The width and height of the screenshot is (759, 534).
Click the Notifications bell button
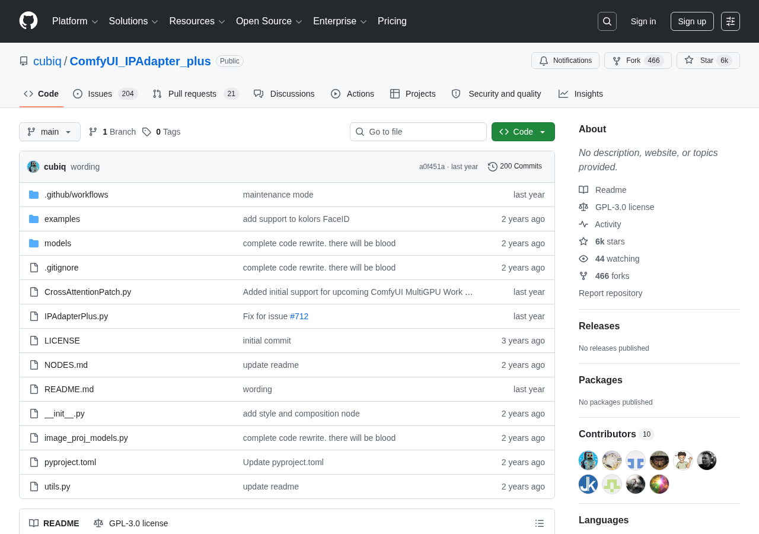pyautogui.click(x=565, y=61)
